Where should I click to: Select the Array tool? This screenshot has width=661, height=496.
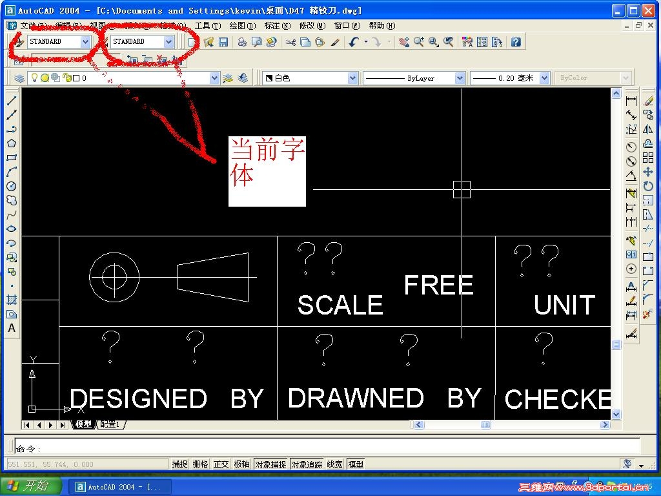648,158
